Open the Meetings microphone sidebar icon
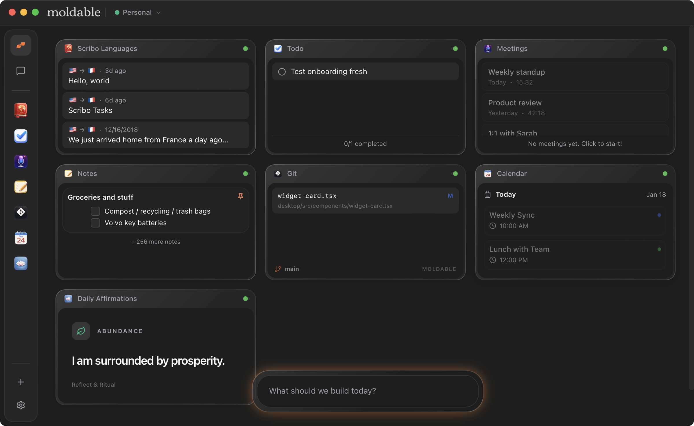Image resolution: width=694 pixels, height=426 pixels. pos(21,161)
